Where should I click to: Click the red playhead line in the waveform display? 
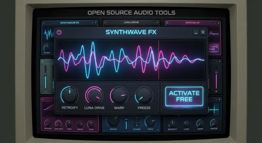(159, 60)
